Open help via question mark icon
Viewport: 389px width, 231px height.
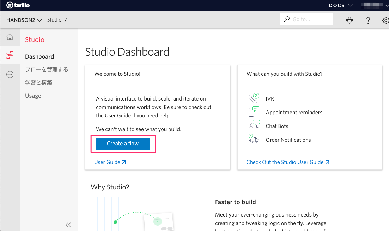(x=368, y=20)
